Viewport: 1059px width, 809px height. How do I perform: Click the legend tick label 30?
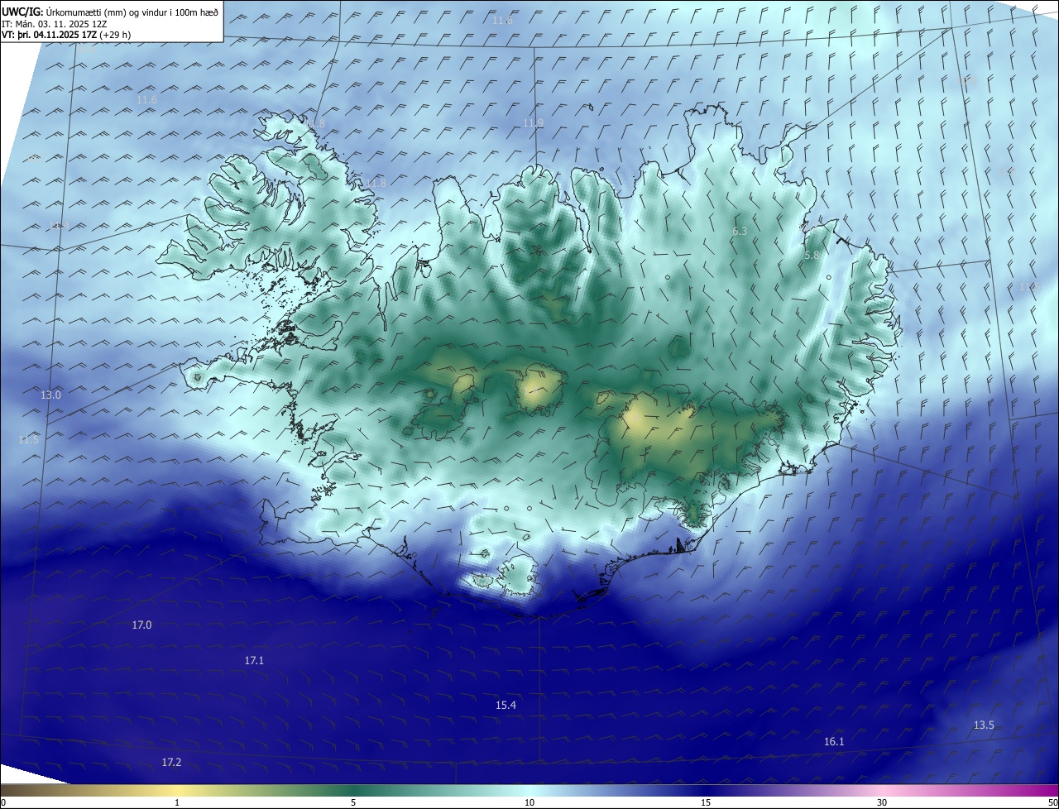click(882, 802)
